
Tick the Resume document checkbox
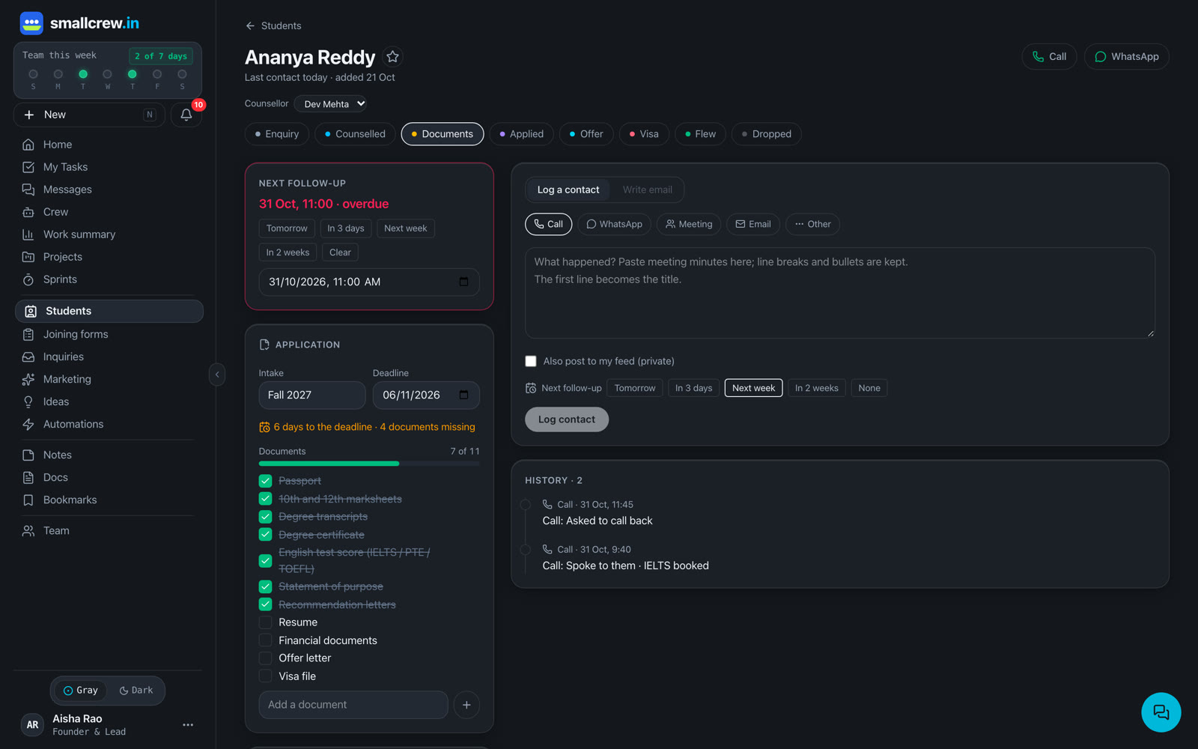(265, 622)
